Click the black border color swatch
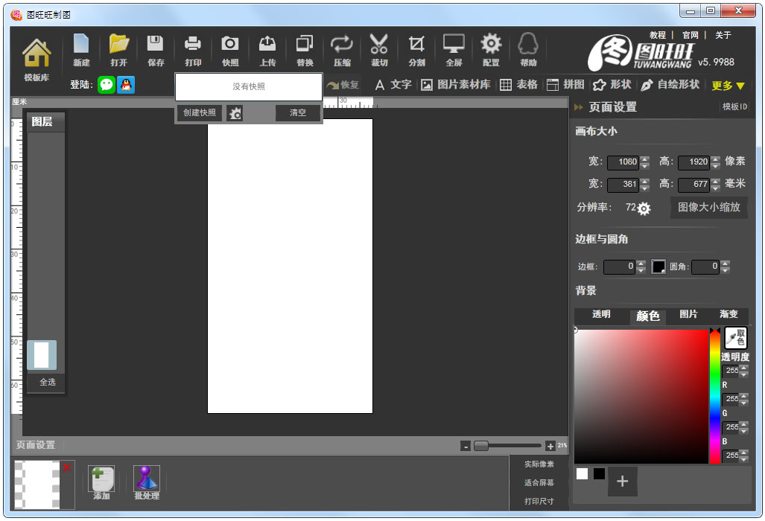This screenshot has height=521, width=765. click(x=658, y=266)
